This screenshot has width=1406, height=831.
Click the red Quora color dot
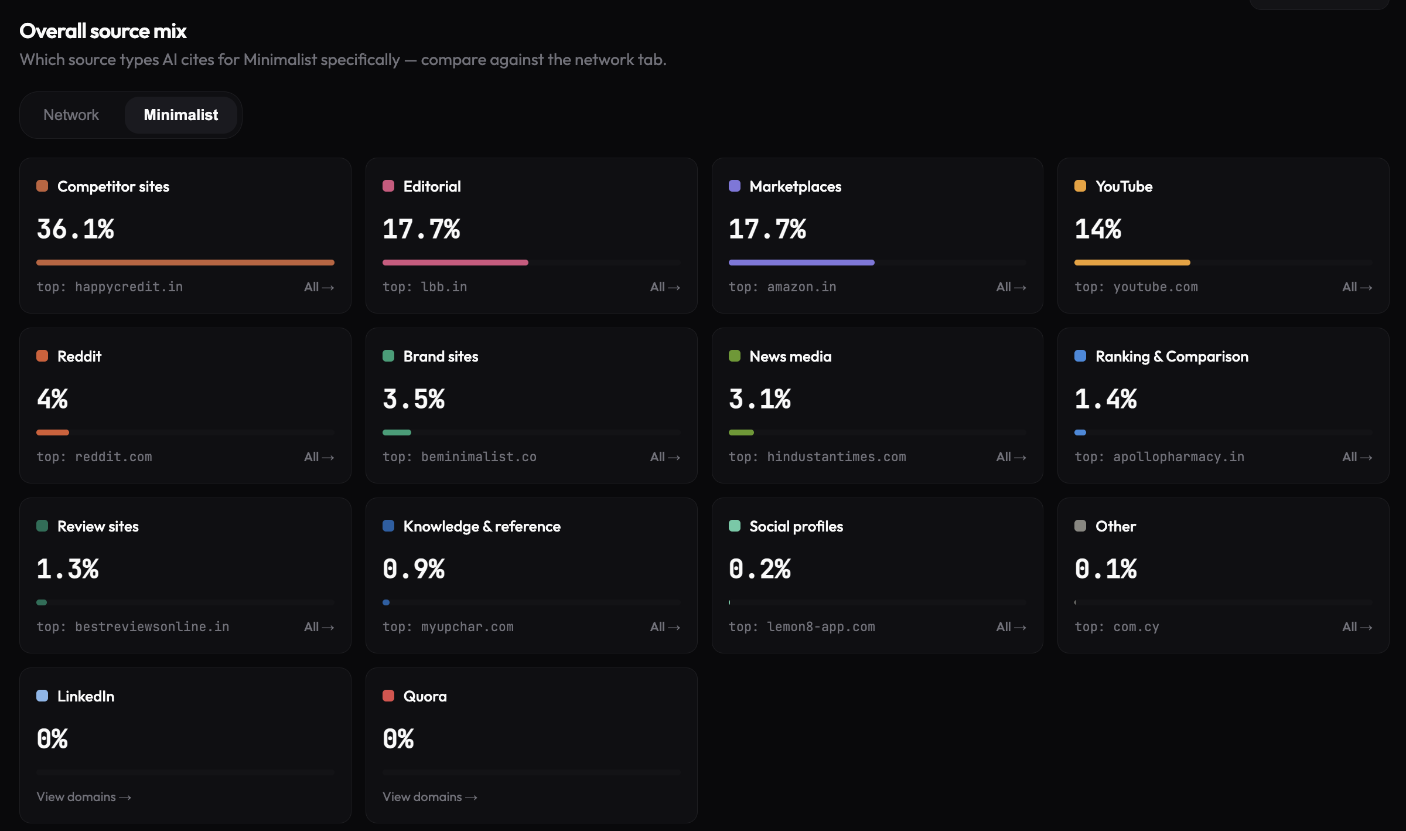[x=388, y=696]
